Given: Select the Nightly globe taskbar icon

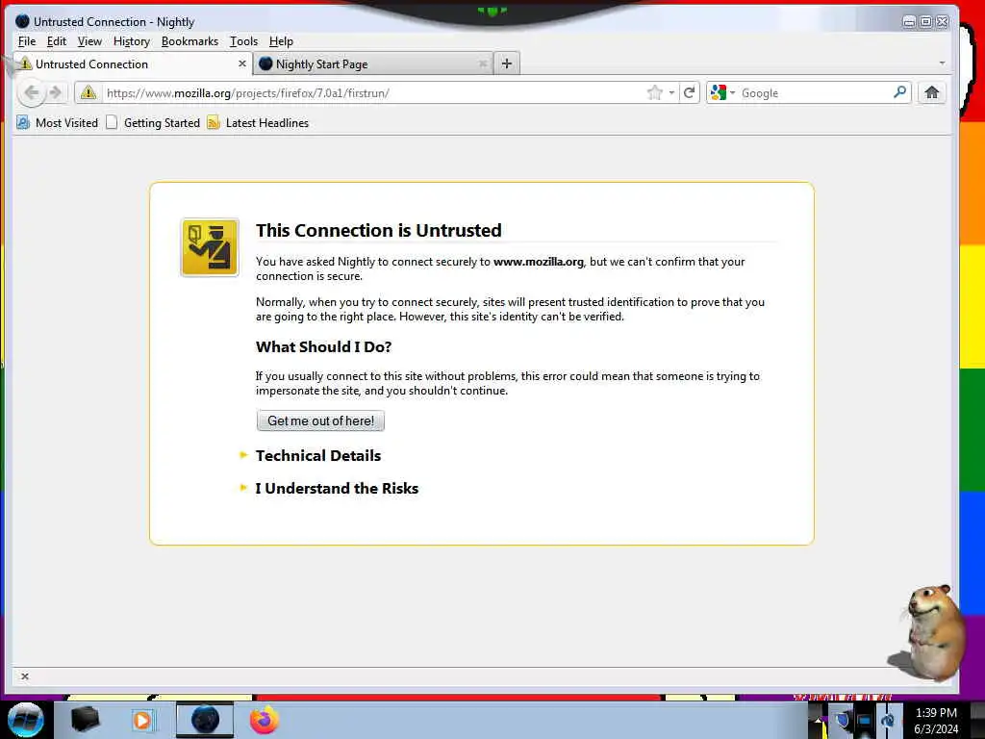Looking at the screenshot, I should coord(205,720).
